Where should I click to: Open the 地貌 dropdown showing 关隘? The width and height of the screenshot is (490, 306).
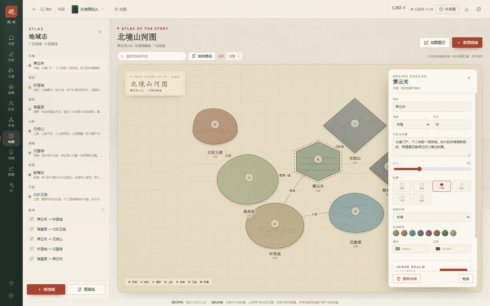tap(412, 124)
